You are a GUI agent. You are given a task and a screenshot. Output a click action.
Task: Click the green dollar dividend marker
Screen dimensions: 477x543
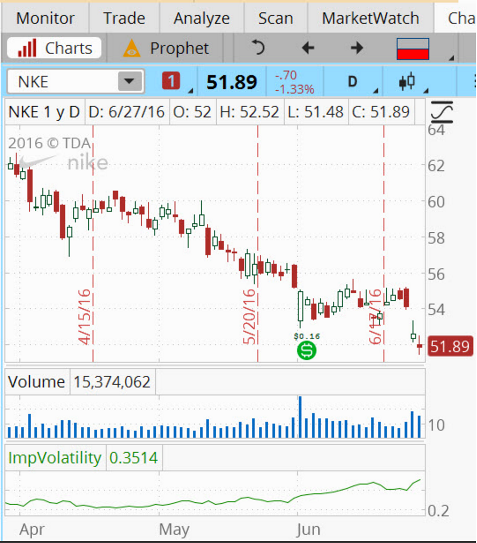coord(306,350)
